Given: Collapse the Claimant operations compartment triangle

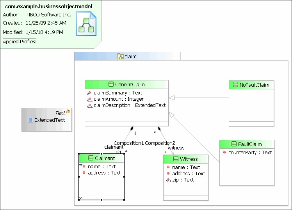Looking at the screenshot, I should (81, 198).
